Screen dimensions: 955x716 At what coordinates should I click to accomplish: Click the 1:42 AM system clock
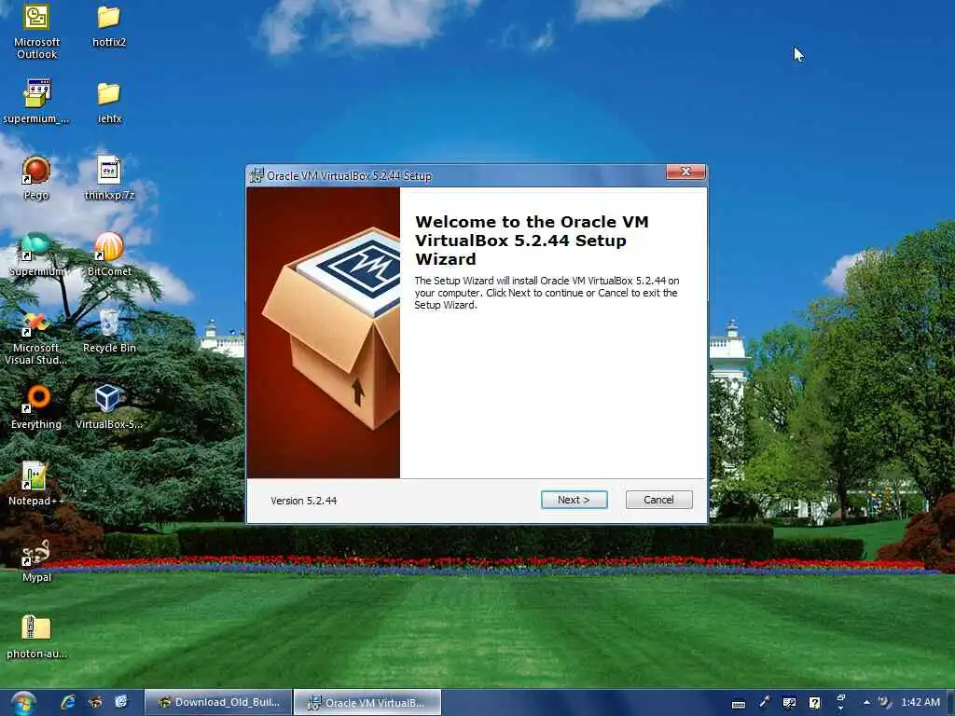(x=920, y=702)
